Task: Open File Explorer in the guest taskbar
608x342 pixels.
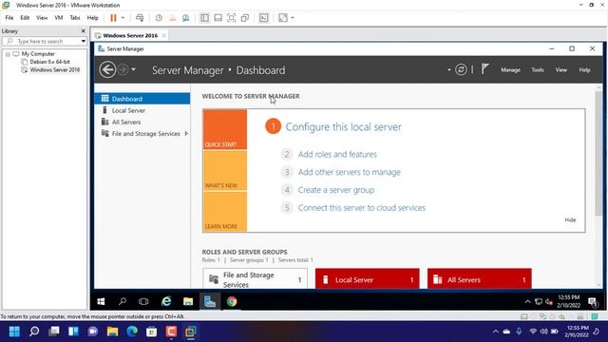Action: 188,302
